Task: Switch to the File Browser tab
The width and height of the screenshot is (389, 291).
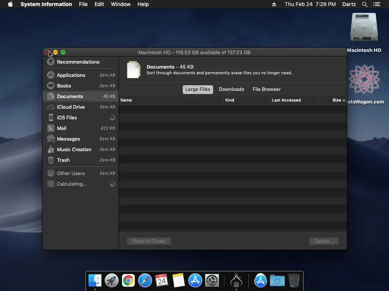Action: click(266, 89)
